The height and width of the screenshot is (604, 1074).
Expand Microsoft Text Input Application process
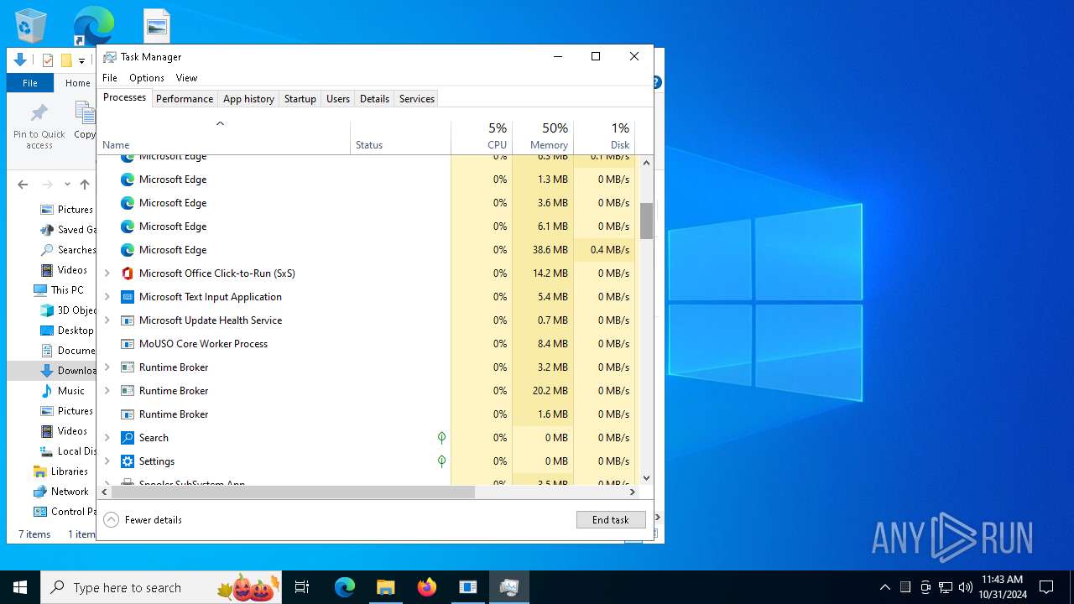(107, 297)
